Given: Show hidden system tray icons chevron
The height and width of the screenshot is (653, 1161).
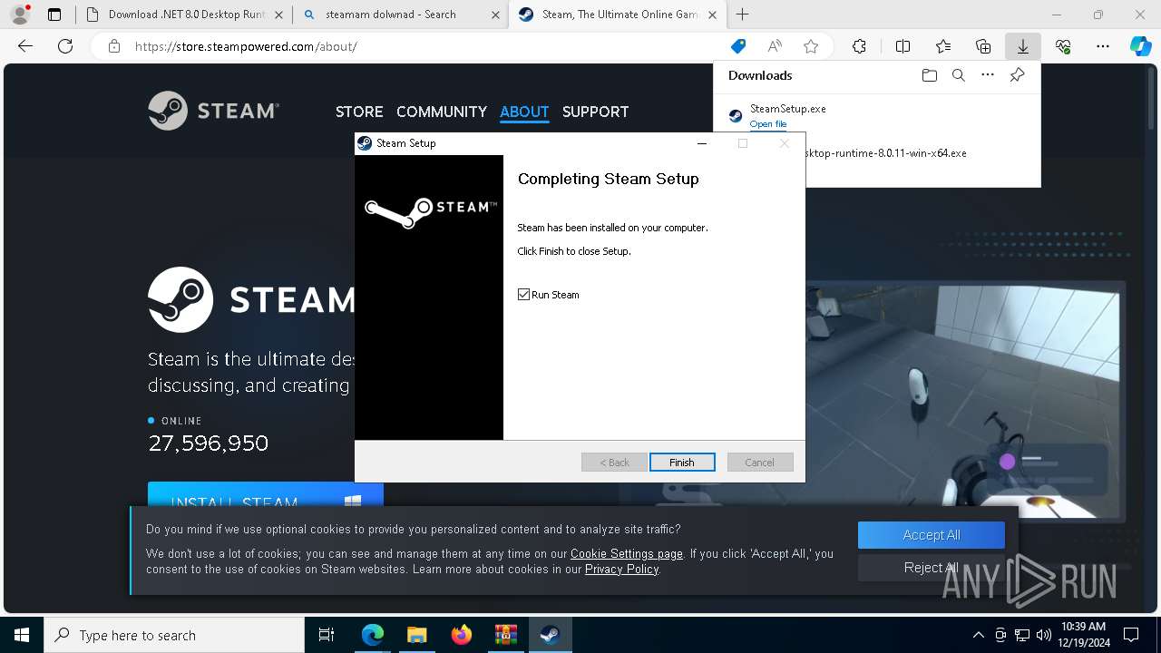Looking at the screenshot, I should 979,635.
